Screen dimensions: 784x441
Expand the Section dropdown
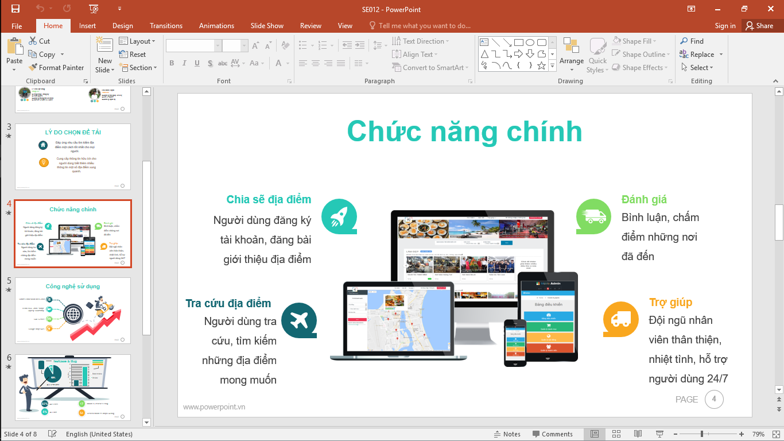click(x=138, y=67)
